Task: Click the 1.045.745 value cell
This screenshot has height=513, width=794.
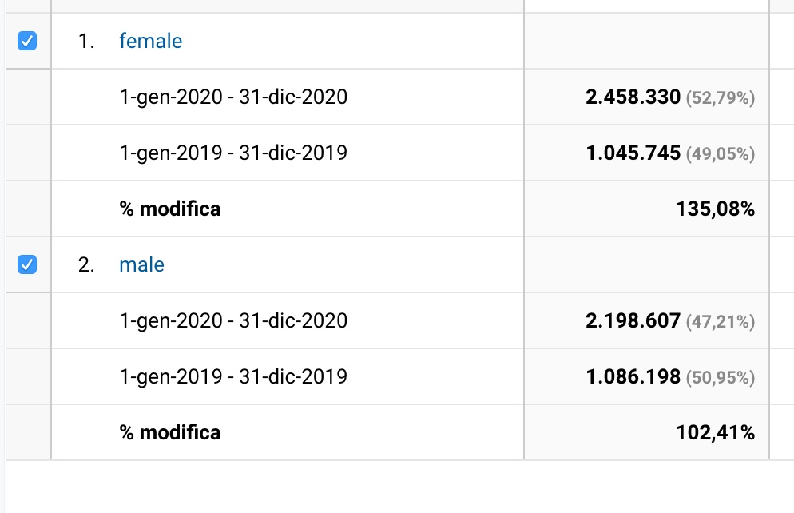Action: pyautogui.click(x=633, y=153)
